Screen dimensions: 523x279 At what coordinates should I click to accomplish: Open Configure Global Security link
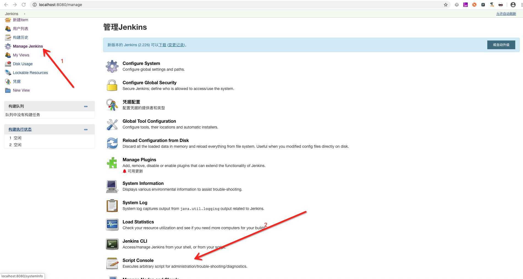pos(150,83)
